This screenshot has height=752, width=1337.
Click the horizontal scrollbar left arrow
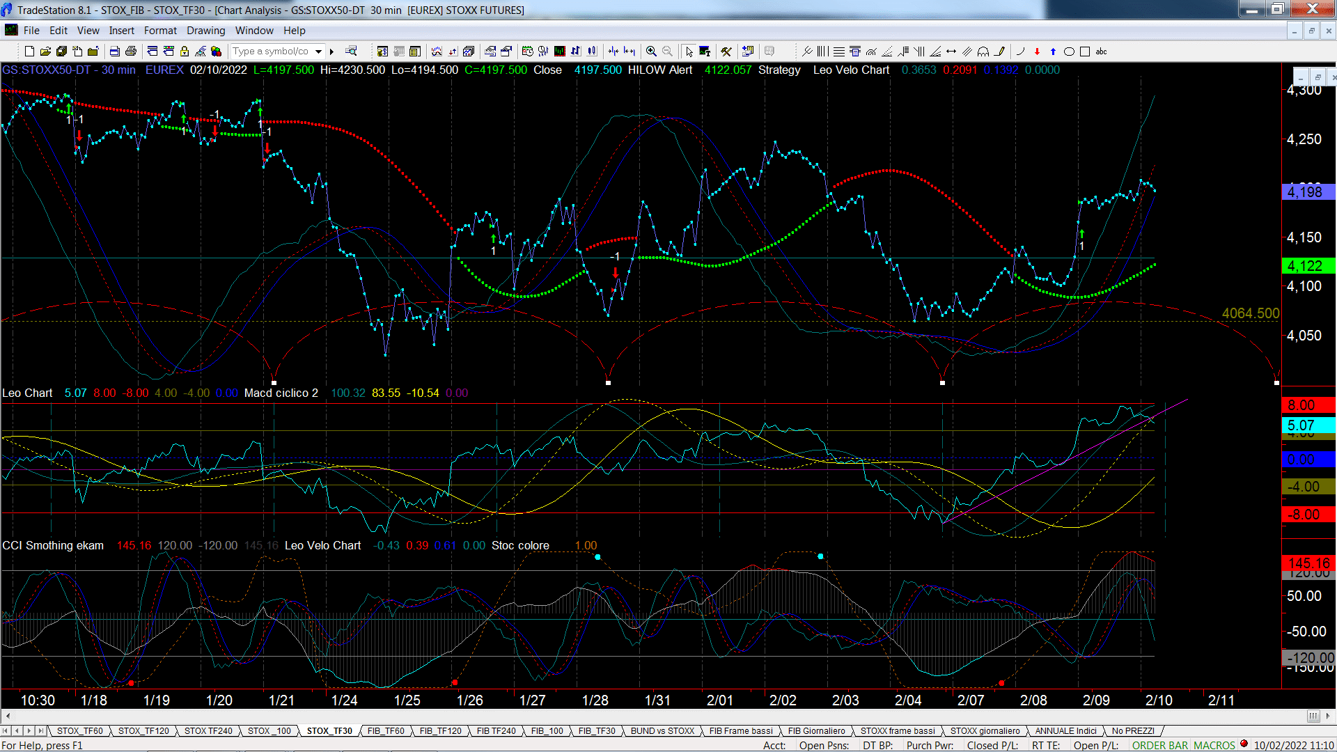(8, 716)
